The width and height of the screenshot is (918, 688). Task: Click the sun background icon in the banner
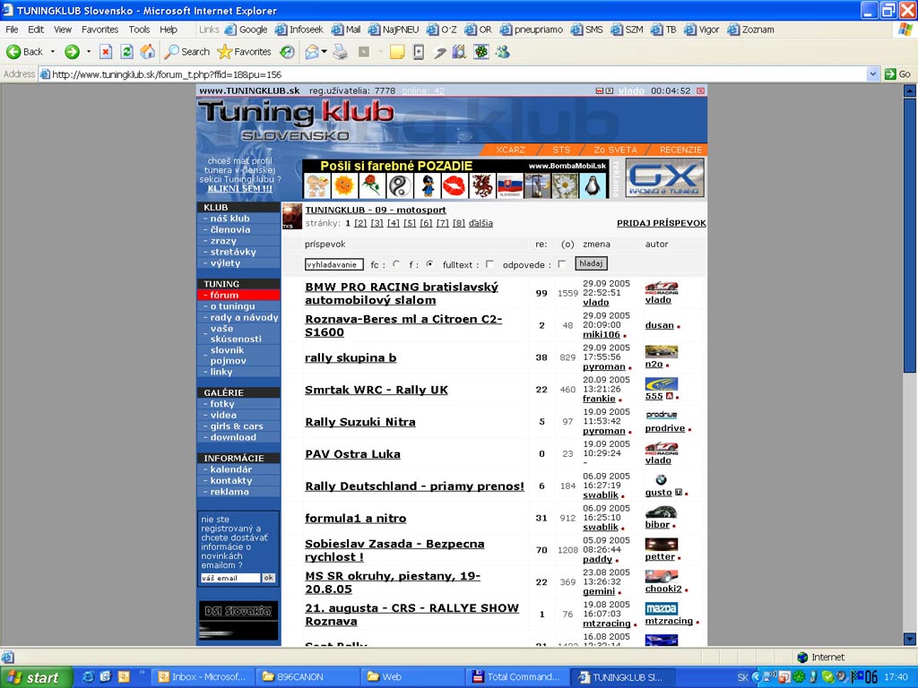344,186
